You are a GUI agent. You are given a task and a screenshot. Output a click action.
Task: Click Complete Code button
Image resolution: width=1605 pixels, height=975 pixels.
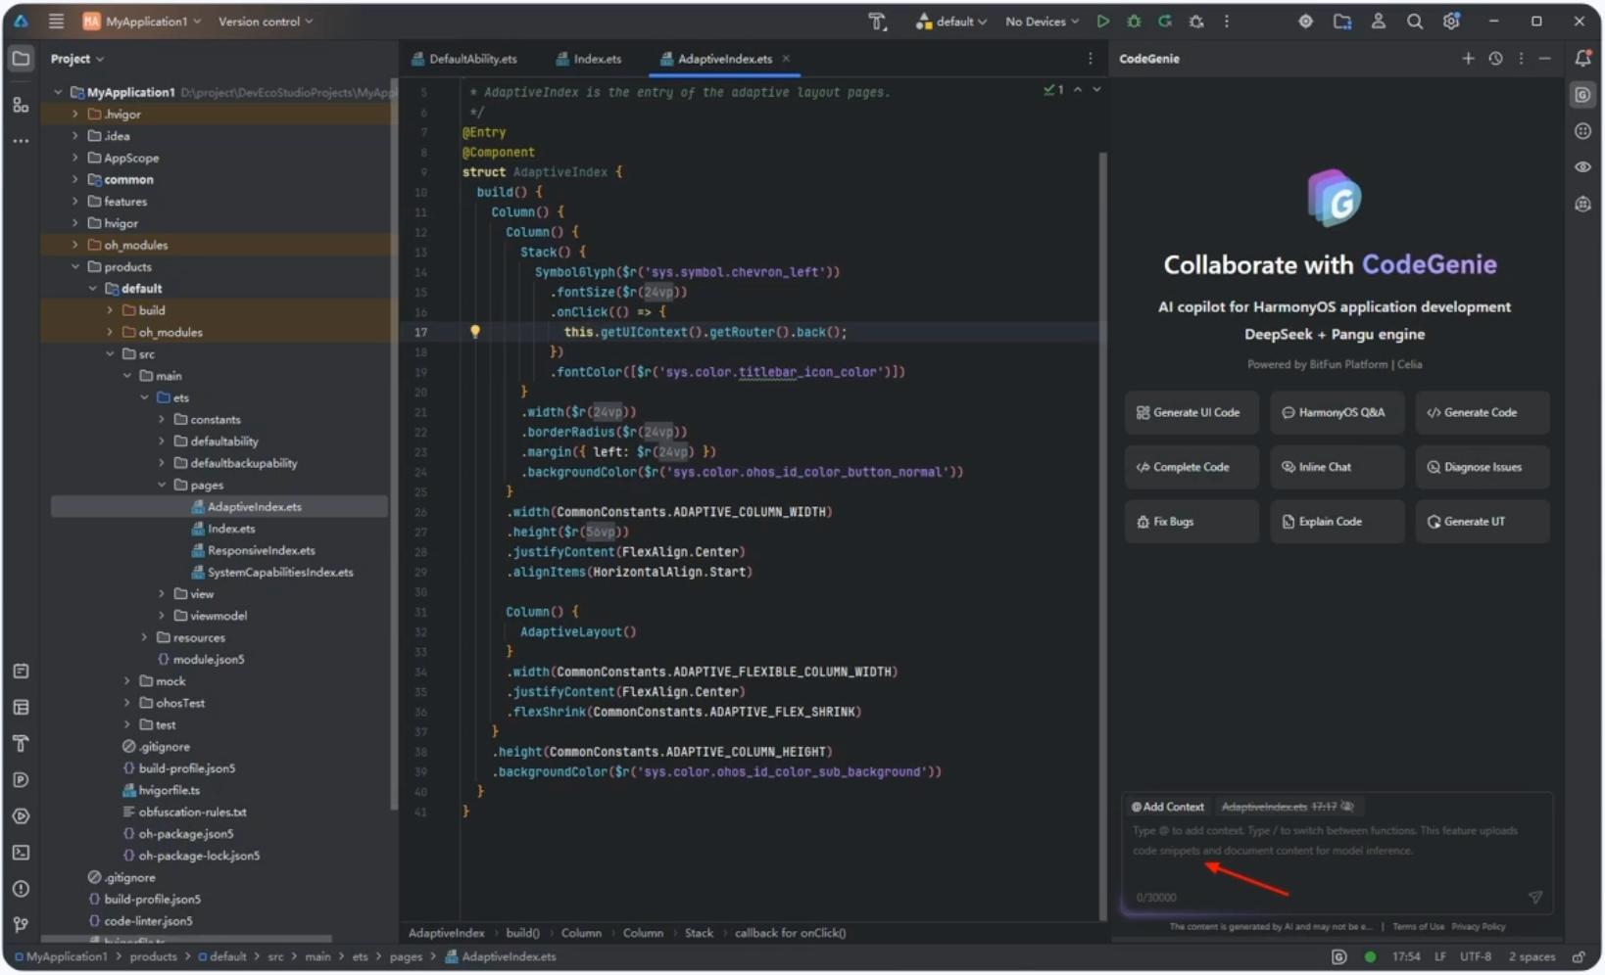tap(1191, 467)
